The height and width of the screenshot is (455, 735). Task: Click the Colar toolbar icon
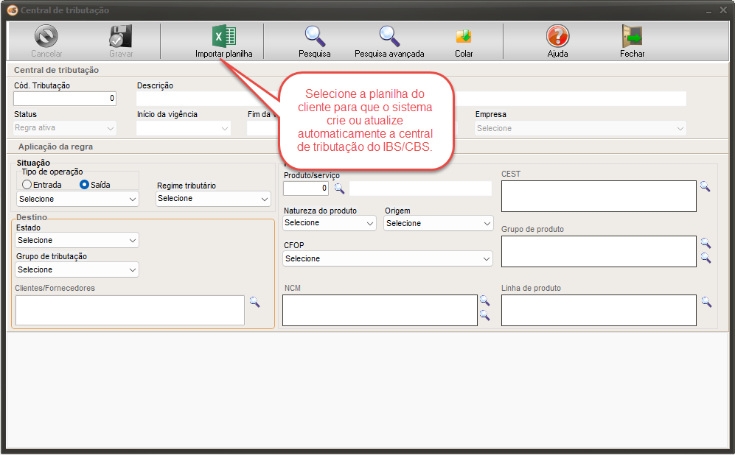tap(464, 35)
